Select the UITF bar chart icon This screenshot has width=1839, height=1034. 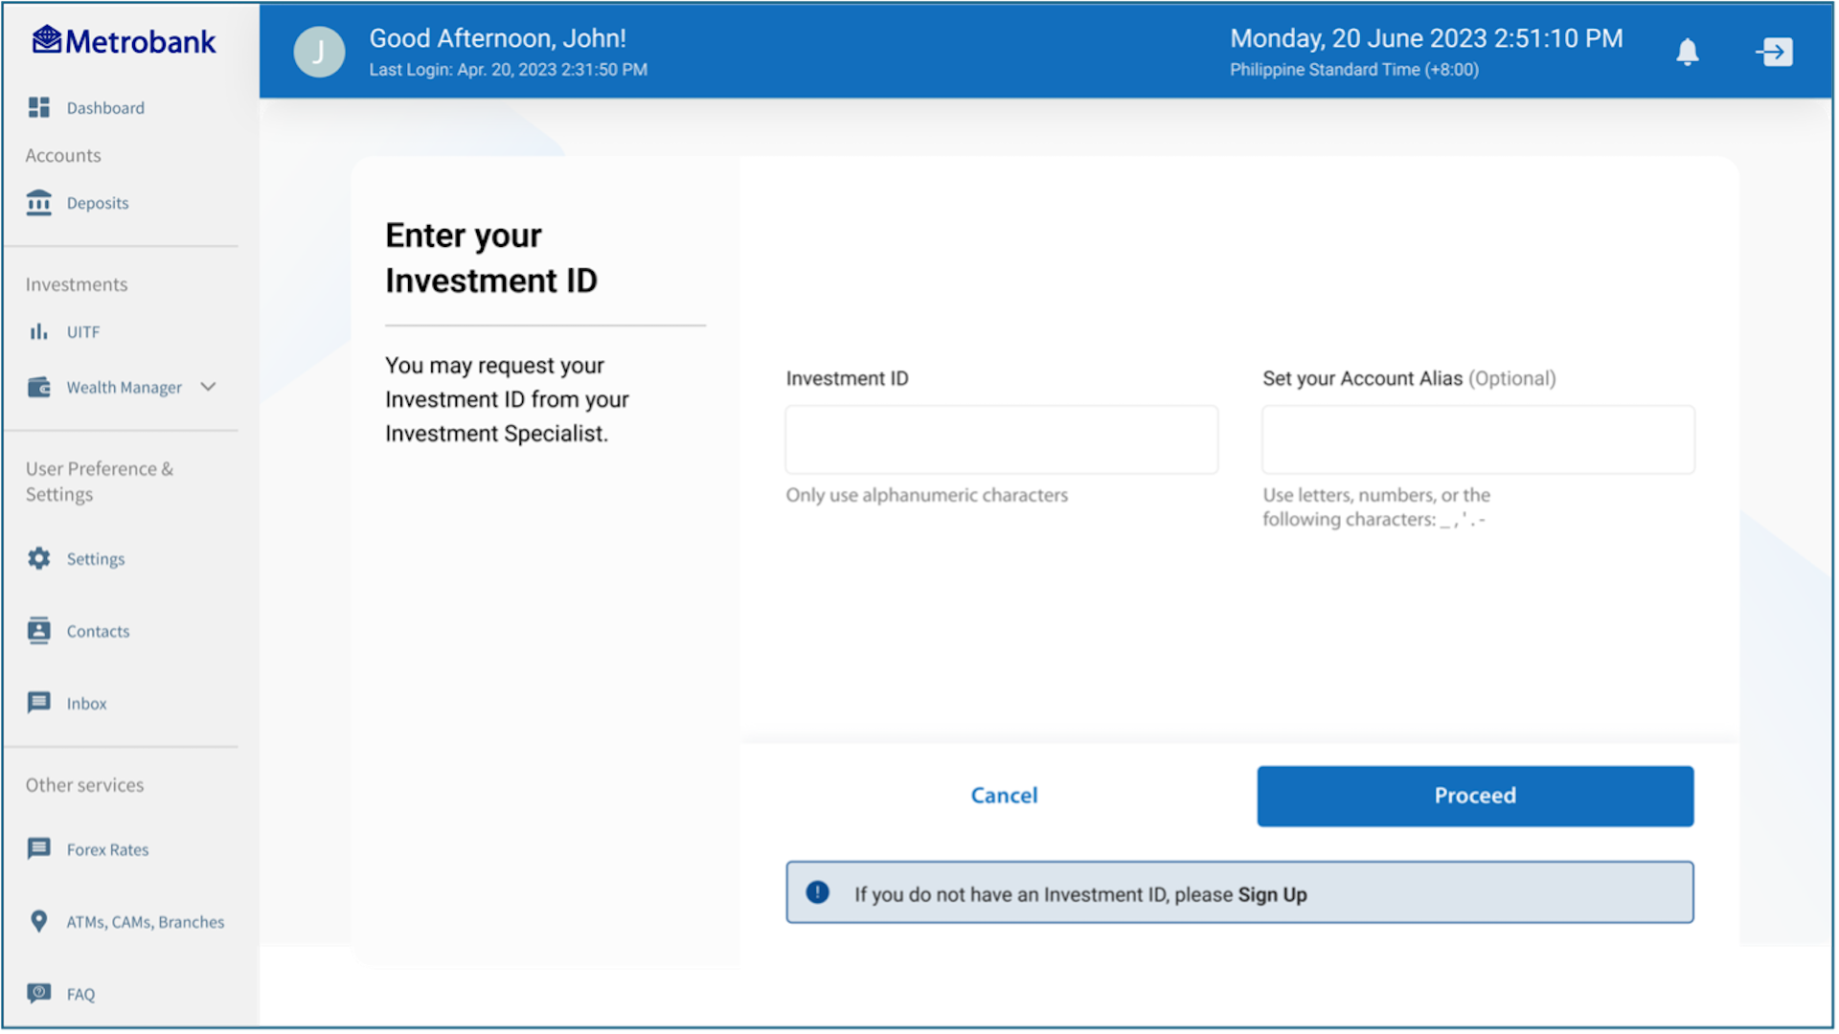(x=38, y=331)
